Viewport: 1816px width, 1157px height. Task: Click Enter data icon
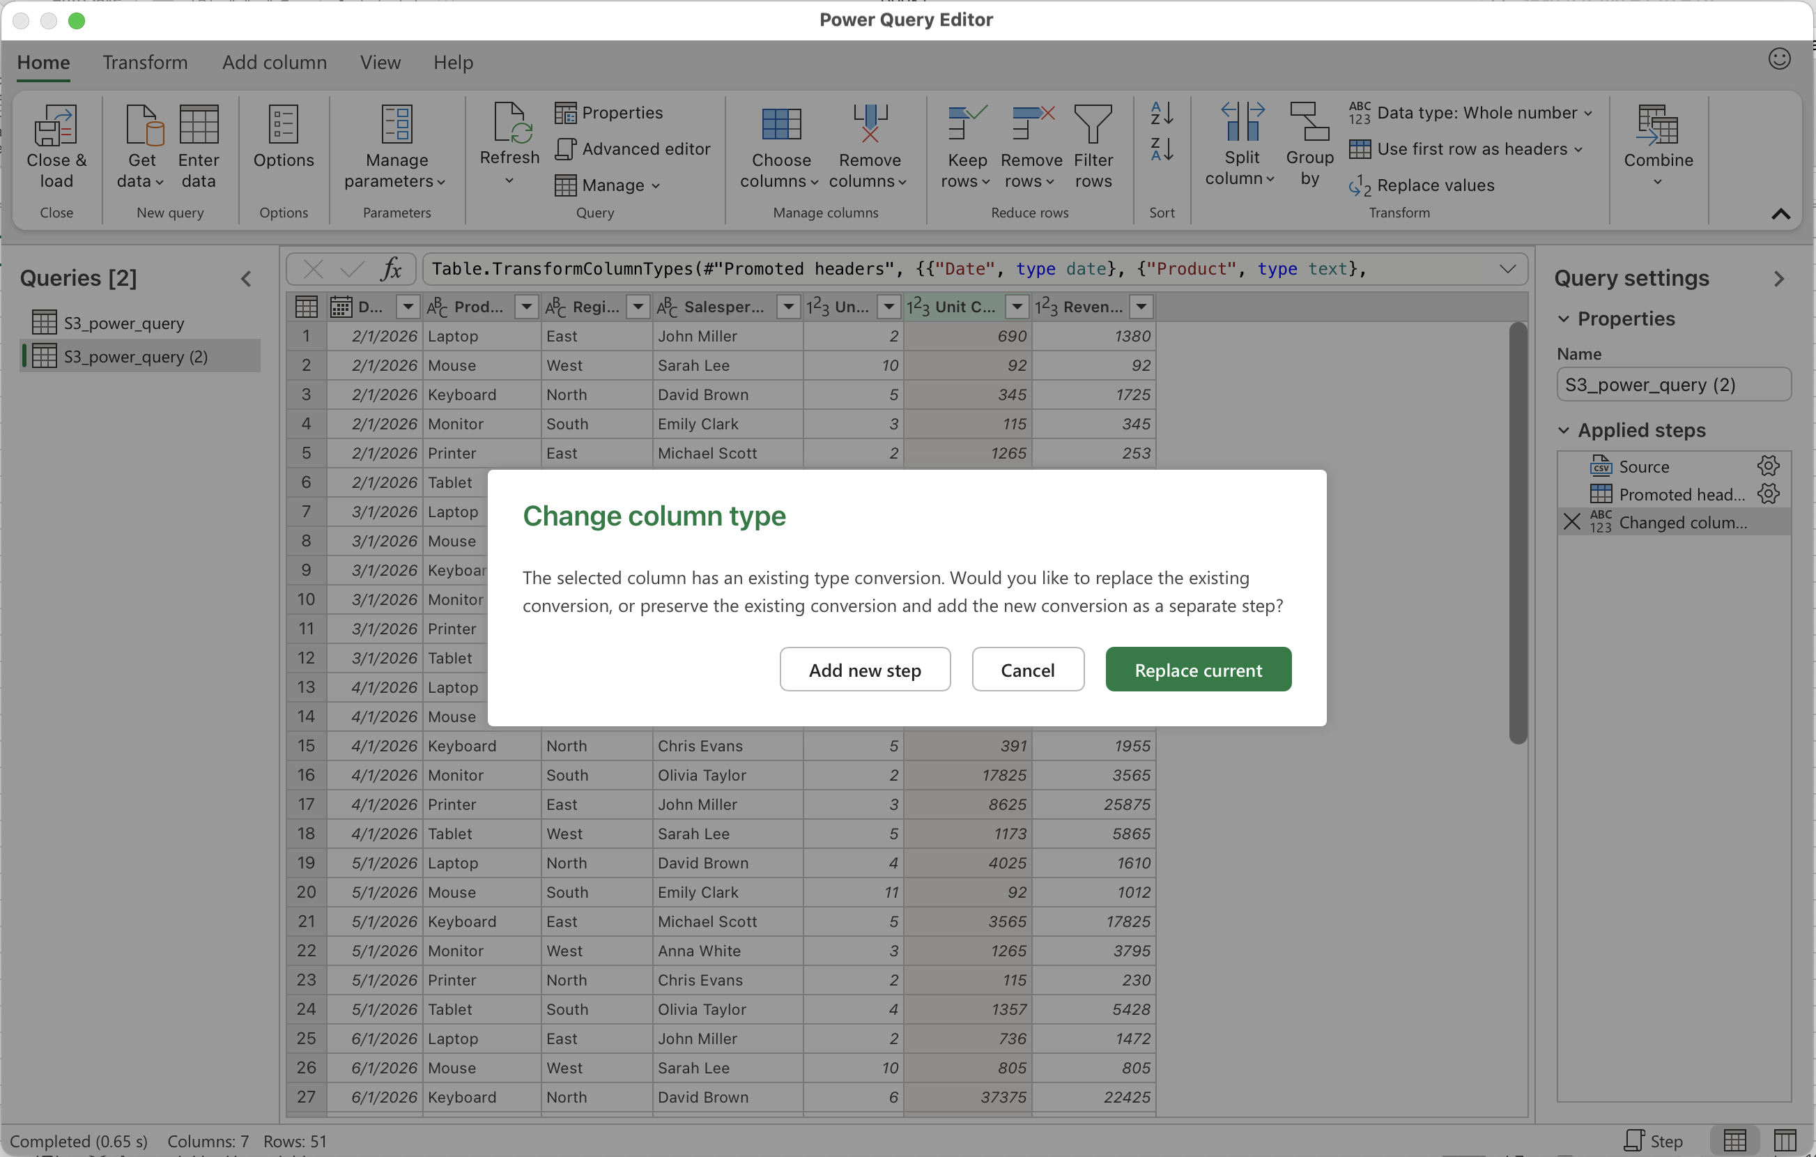click(199, 146)
